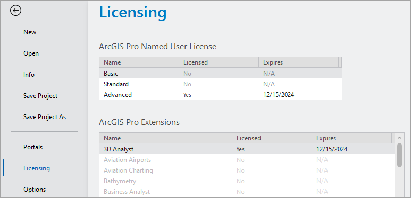Choose Save Project

[40, 96]
